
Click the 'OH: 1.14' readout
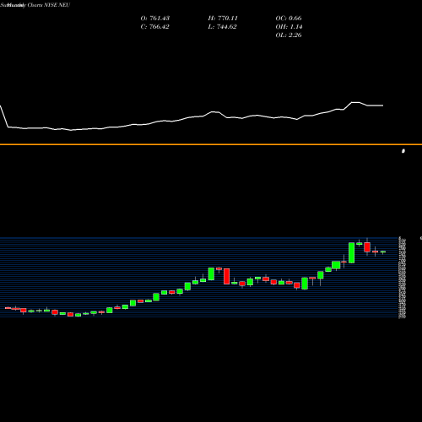289,27
